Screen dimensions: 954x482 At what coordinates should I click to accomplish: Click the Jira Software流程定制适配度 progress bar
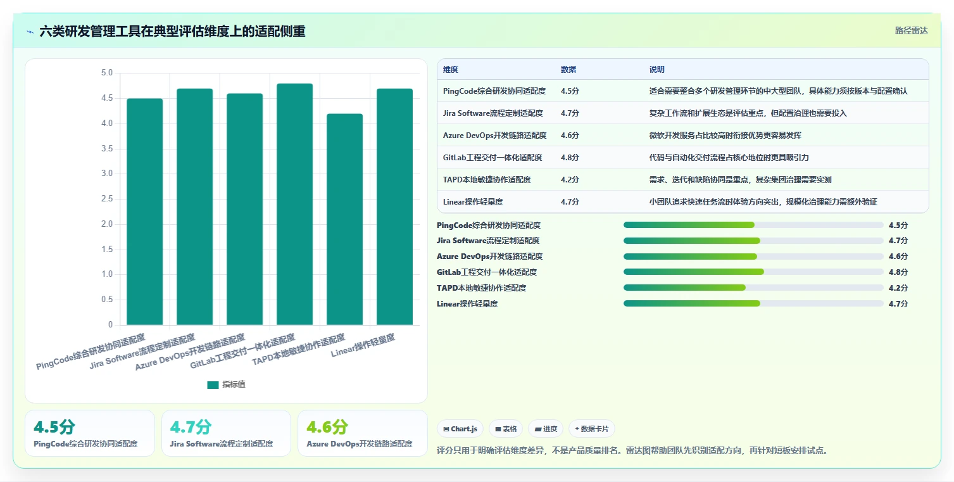tap(753, 241)
